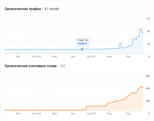The width and height of the screenshot is (154, 121).
Task: Select the 41 /month traffic value
Action: pyautogui.click(x=52, y=9)
